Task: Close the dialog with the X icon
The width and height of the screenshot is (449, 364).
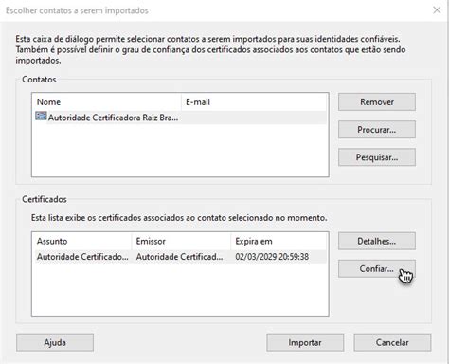Action: 437,10
